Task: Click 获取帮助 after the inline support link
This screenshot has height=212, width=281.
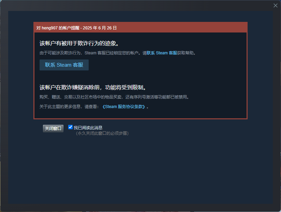Action: point(185,53)
